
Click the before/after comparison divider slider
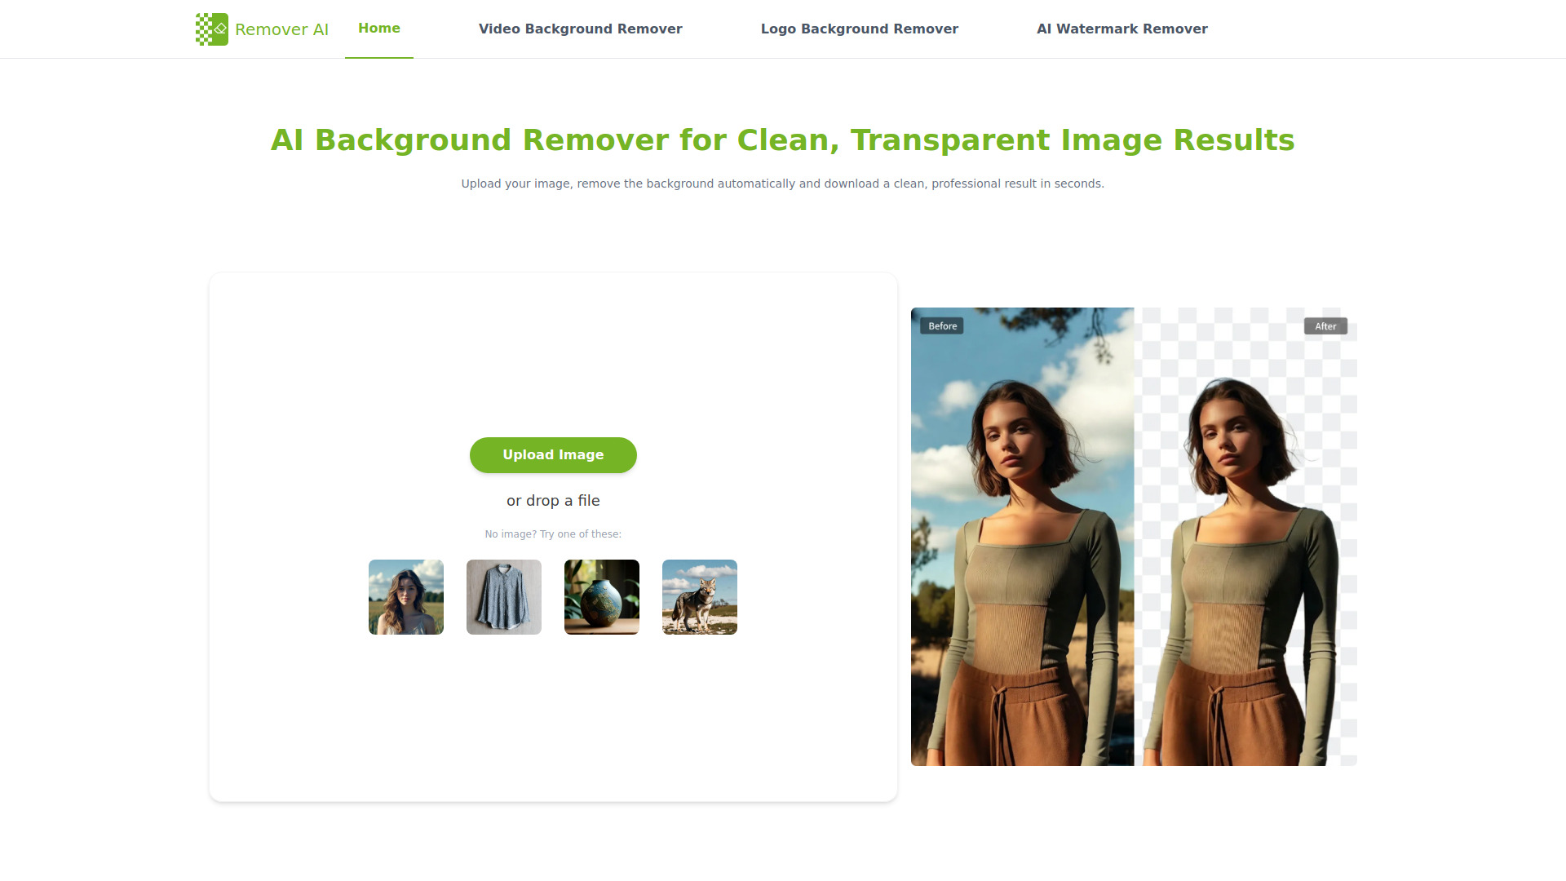point(1134,537)
